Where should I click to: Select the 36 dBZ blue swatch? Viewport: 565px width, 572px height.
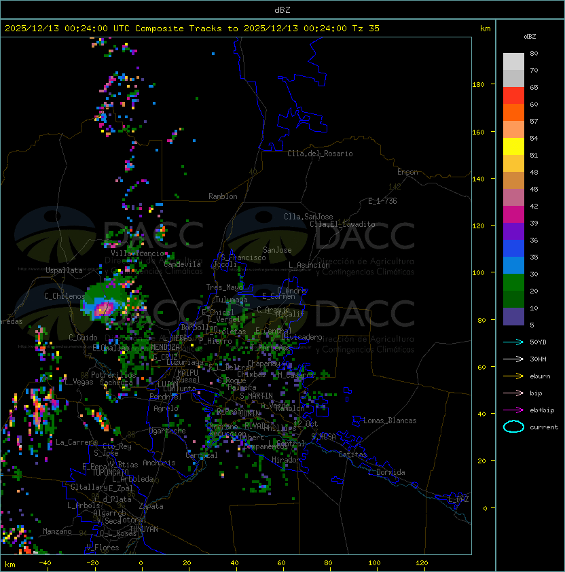tap(513, 249)
